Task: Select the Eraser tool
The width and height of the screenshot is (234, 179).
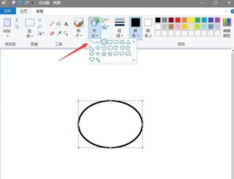Action: 52,33
